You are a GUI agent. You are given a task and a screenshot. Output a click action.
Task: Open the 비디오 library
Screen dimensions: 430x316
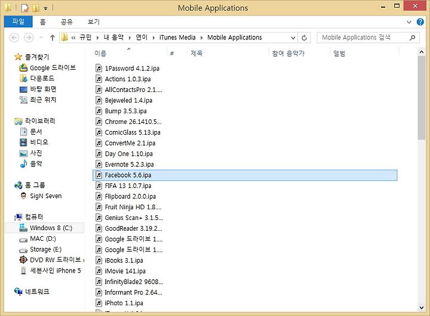tap(33, 142)
